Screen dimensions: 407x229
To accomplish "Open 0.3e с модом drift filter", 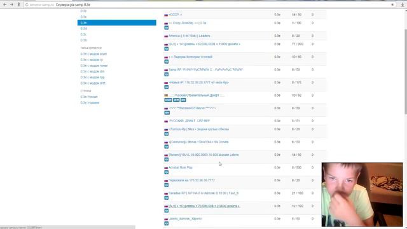I will click(93, 83).
